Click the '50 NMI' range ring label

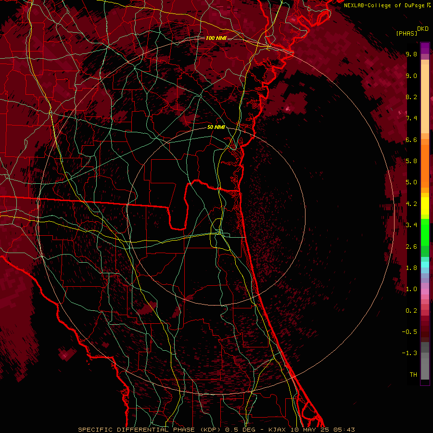tap(216, 127)
